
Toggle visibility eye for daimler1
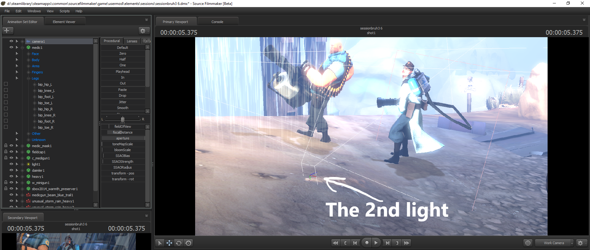(x=11, y=170)
